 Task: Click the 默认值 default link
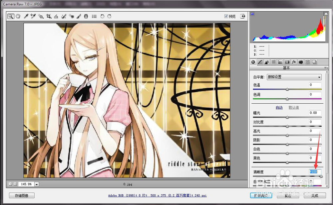294,107
